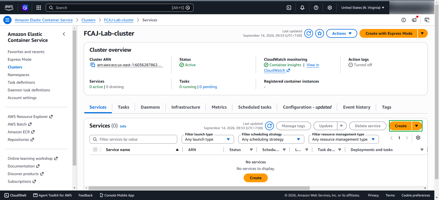Collapse the ECS side navigation panel
Viewport: 439px width, 200px height.
coord(64,34)
